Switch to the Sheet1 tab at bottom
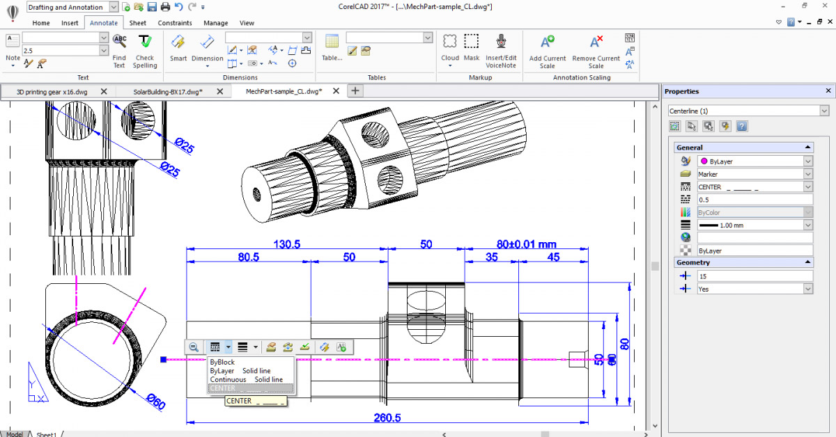 coord(47,434)
